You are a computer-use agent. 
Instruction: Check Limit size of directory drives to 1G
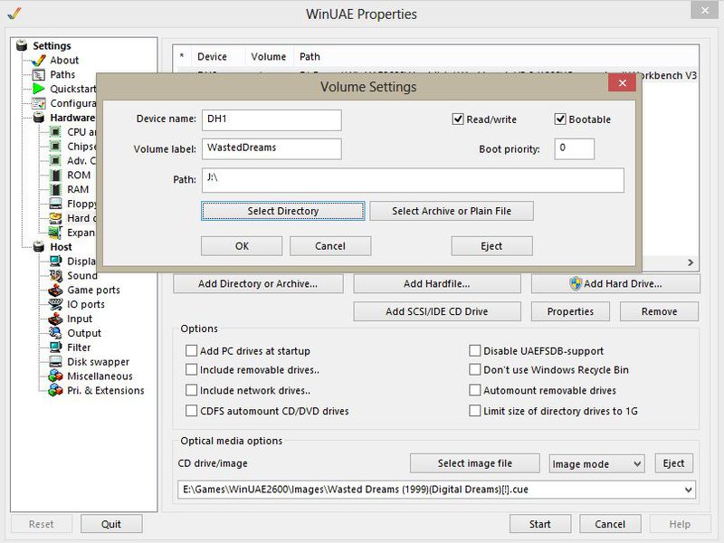pos(474,411)
